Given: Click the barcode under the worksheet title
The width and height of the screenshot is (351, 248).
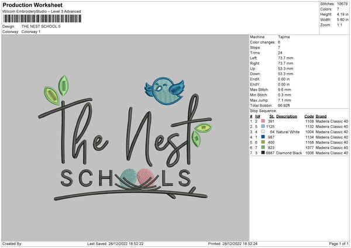Looking at the screenshot, I should pos(42,19).
